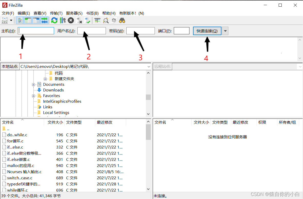This screenshot has width=303, height=199.
Task: Select the file for循环.c
Action: [x=15, y=141]
